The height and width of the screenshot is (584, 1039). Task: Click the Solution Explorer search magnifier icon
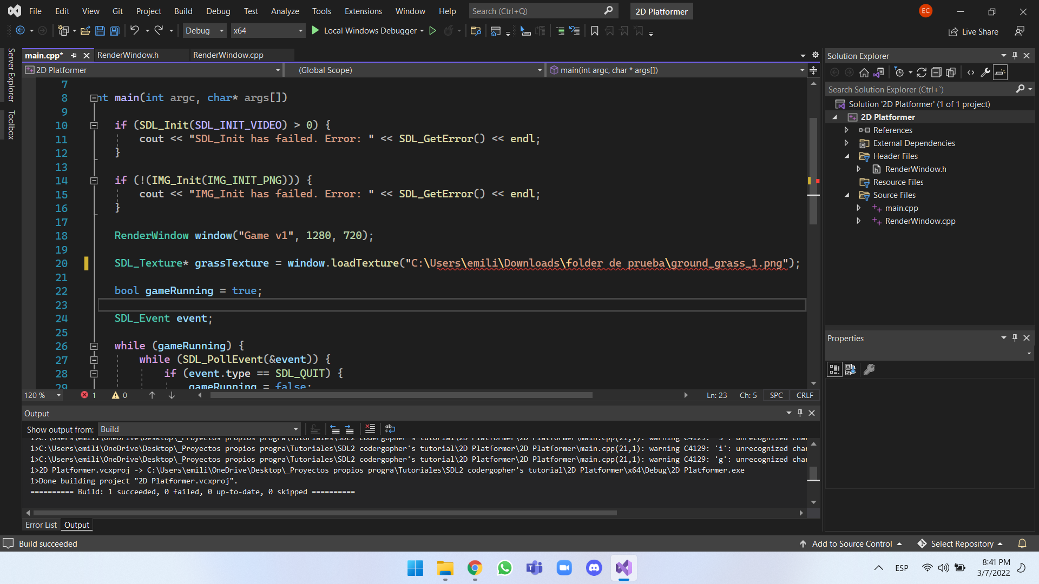coord(1020,89)
